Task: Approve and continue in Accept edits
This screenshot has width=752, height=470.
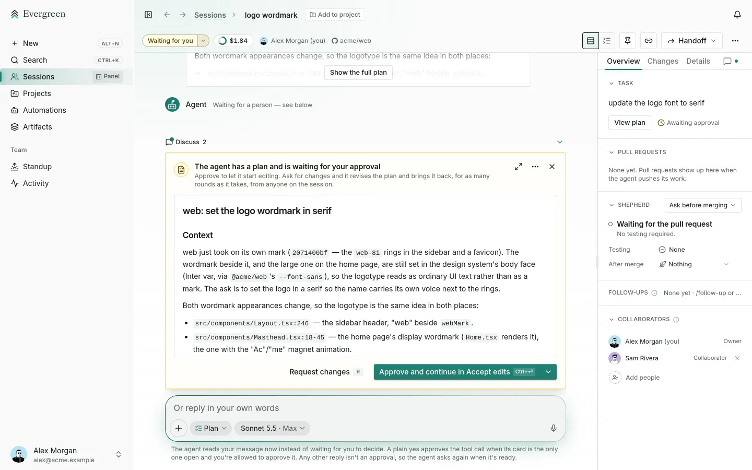Action: pos(457,372)
